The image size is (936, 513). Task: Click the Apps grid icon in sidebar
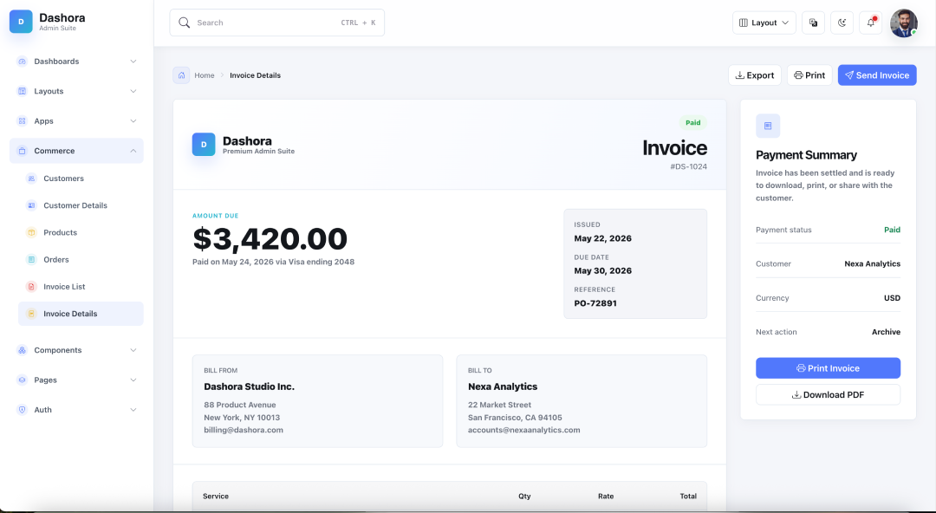22,121
